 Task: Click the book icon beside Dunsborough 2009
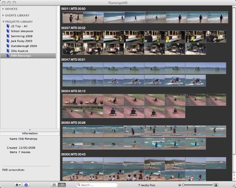click(8, 46)
